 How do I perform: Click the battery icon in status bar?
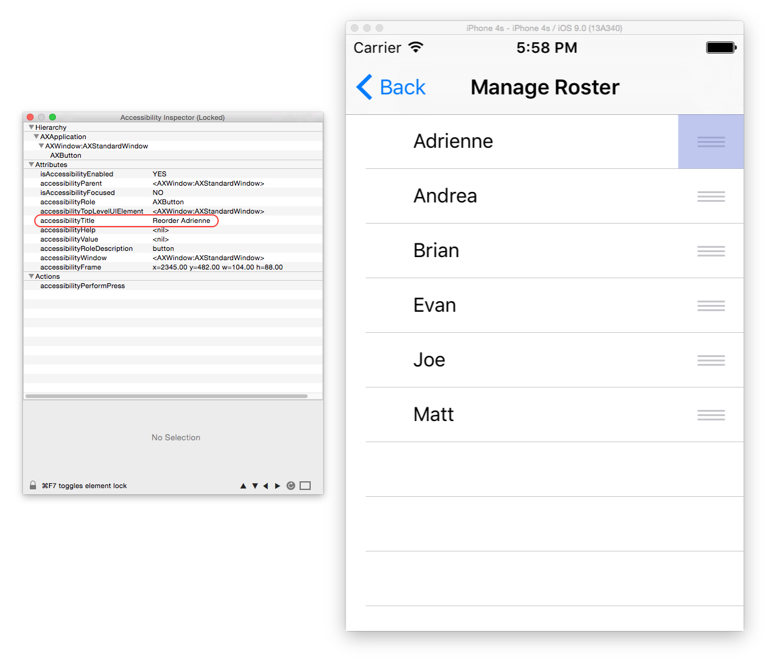point(722,47)
